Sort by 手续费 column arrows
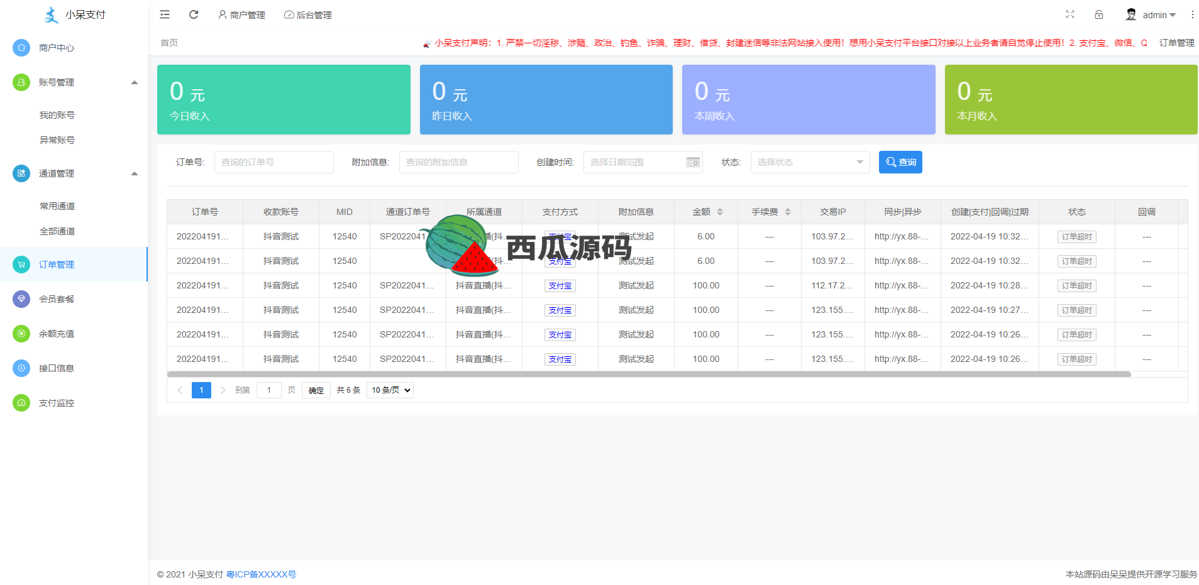The image size is (1199, 585). (x=788, y=212)
